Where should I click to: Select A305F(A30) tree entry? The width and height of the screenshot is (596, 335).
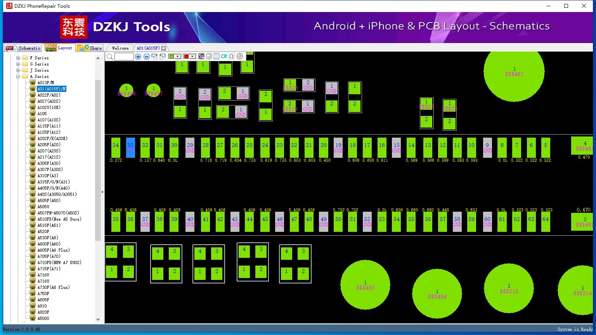[49, 163]
